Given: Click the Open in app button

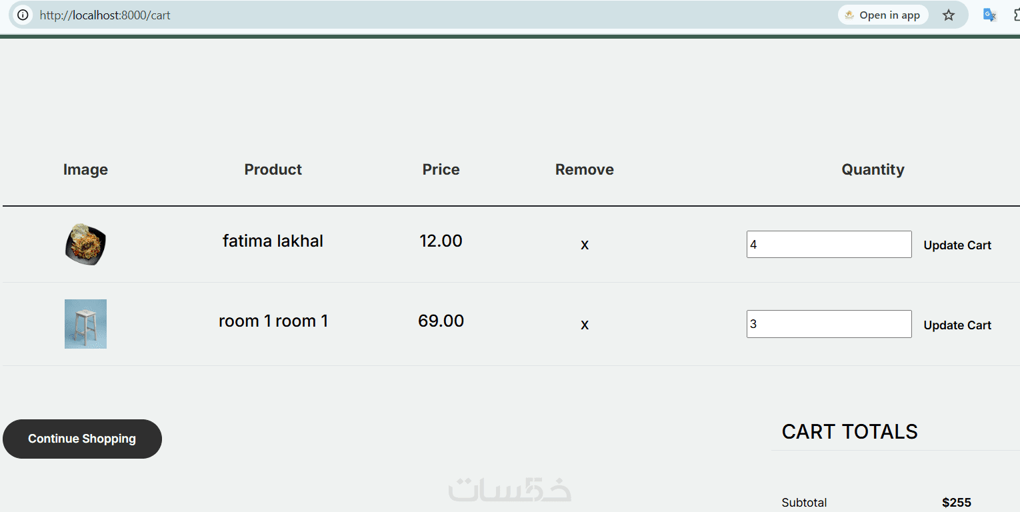Looking at the screenshot, I should click(x=883, y=15).
